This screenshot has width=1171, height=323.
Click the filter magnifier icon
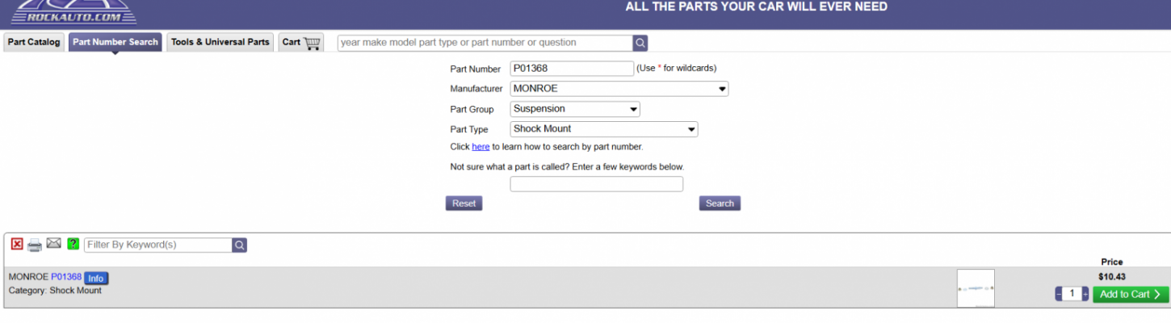pos(240,245)
